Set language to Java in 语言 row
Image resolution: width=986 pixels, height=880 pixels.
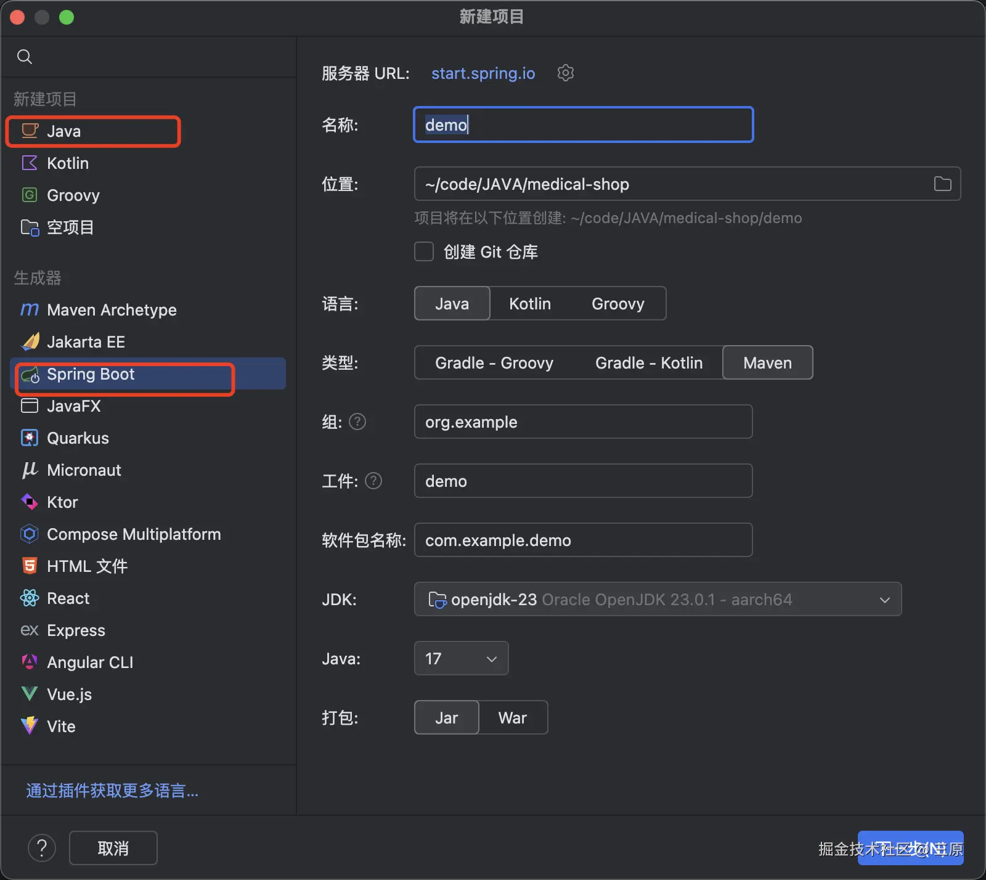click(452, 303)
